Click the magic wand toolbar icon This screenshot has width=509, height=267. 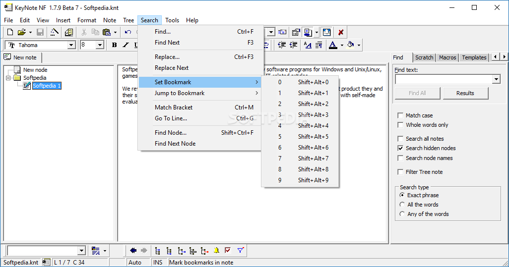[x=54, y=32]
